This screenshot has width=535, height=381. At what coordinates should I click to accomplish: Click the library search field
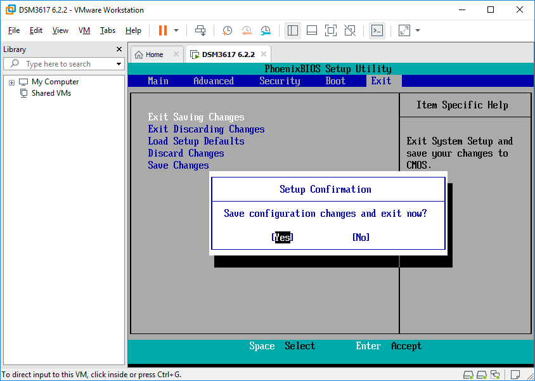click(63, 64)
